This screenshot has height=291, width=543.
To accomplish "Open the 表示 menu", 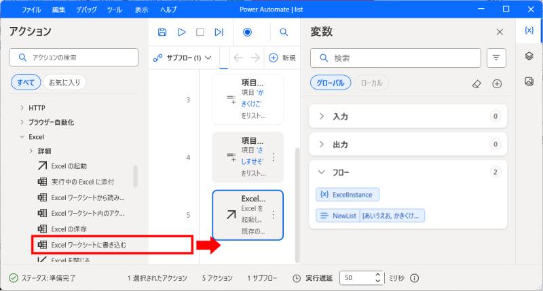I will pyautogui.click(x=141, y=9).
